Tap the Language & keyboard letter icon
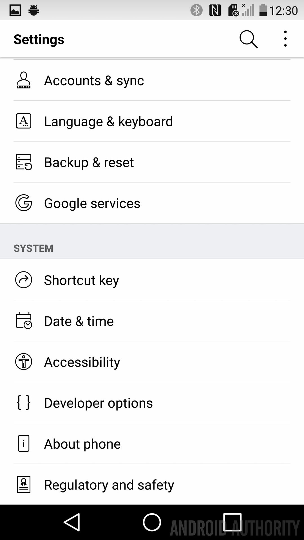 click(x=24, y=121)
